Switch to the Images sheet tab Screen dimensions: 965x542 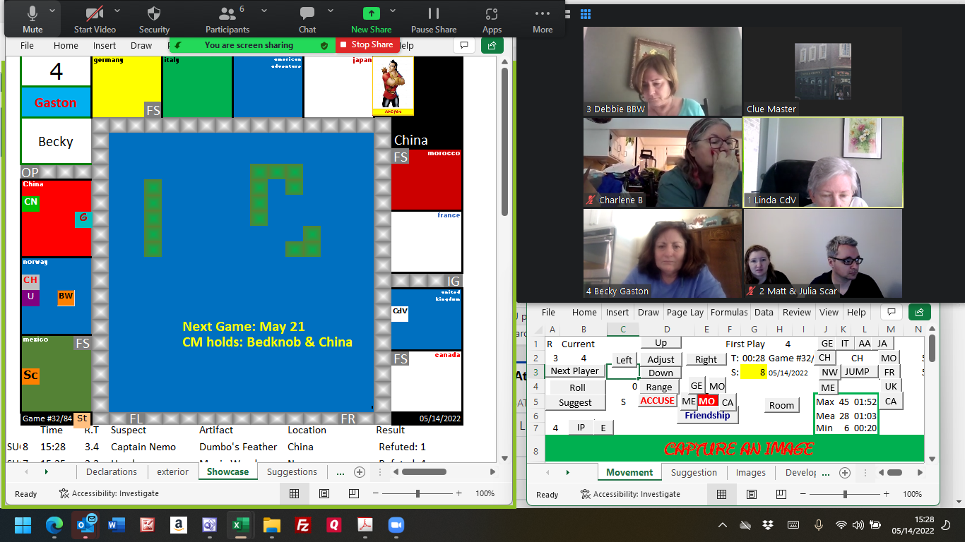(750, 472)
